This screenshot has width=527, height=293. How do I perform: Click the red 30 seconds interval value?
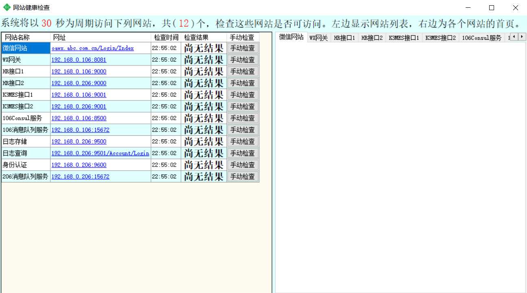[46, 24]
